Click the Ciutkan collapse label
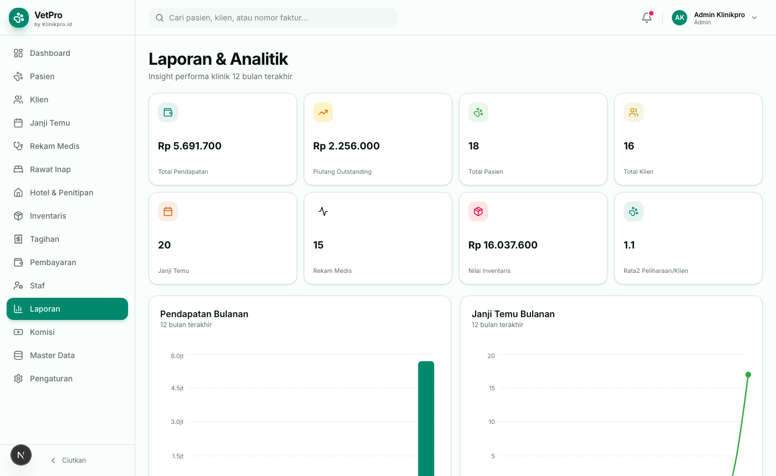The height and width of the screenshot is (476, 776). pyautogui.click(x=74, y=461)
